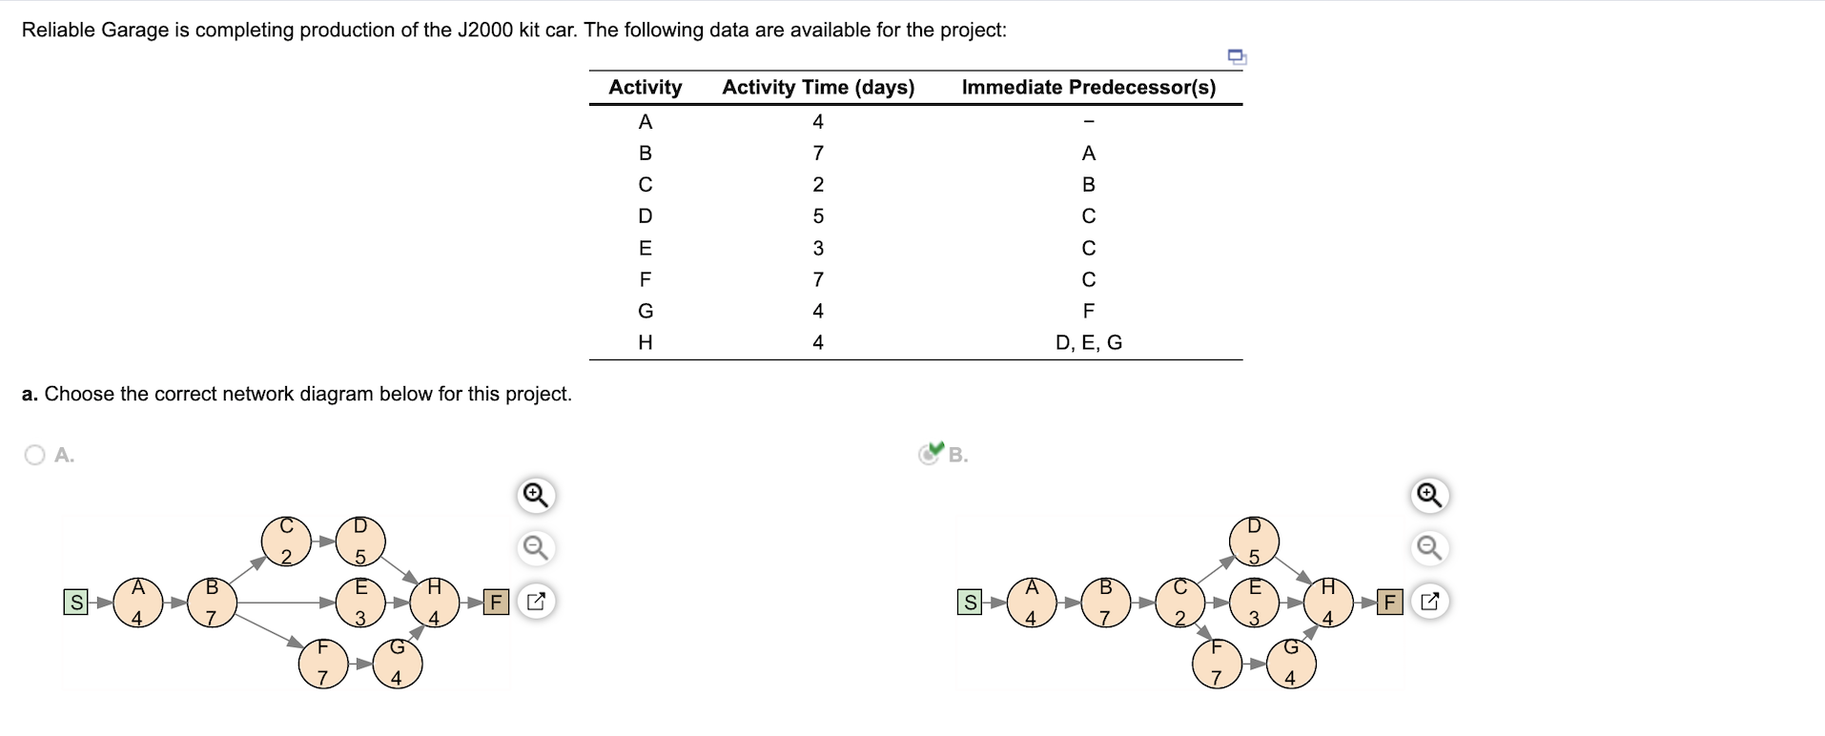The image size is (1825, 736).
Task: Click the Finish box F in diagram A
Action: 496,602
